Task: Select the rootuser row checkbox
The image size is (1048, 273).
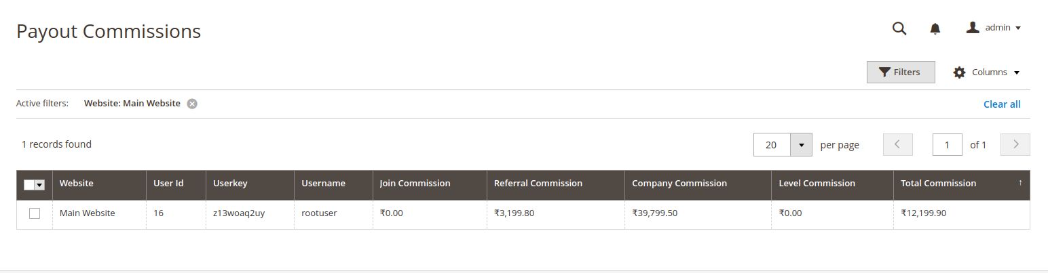Action: pos(35,213)
